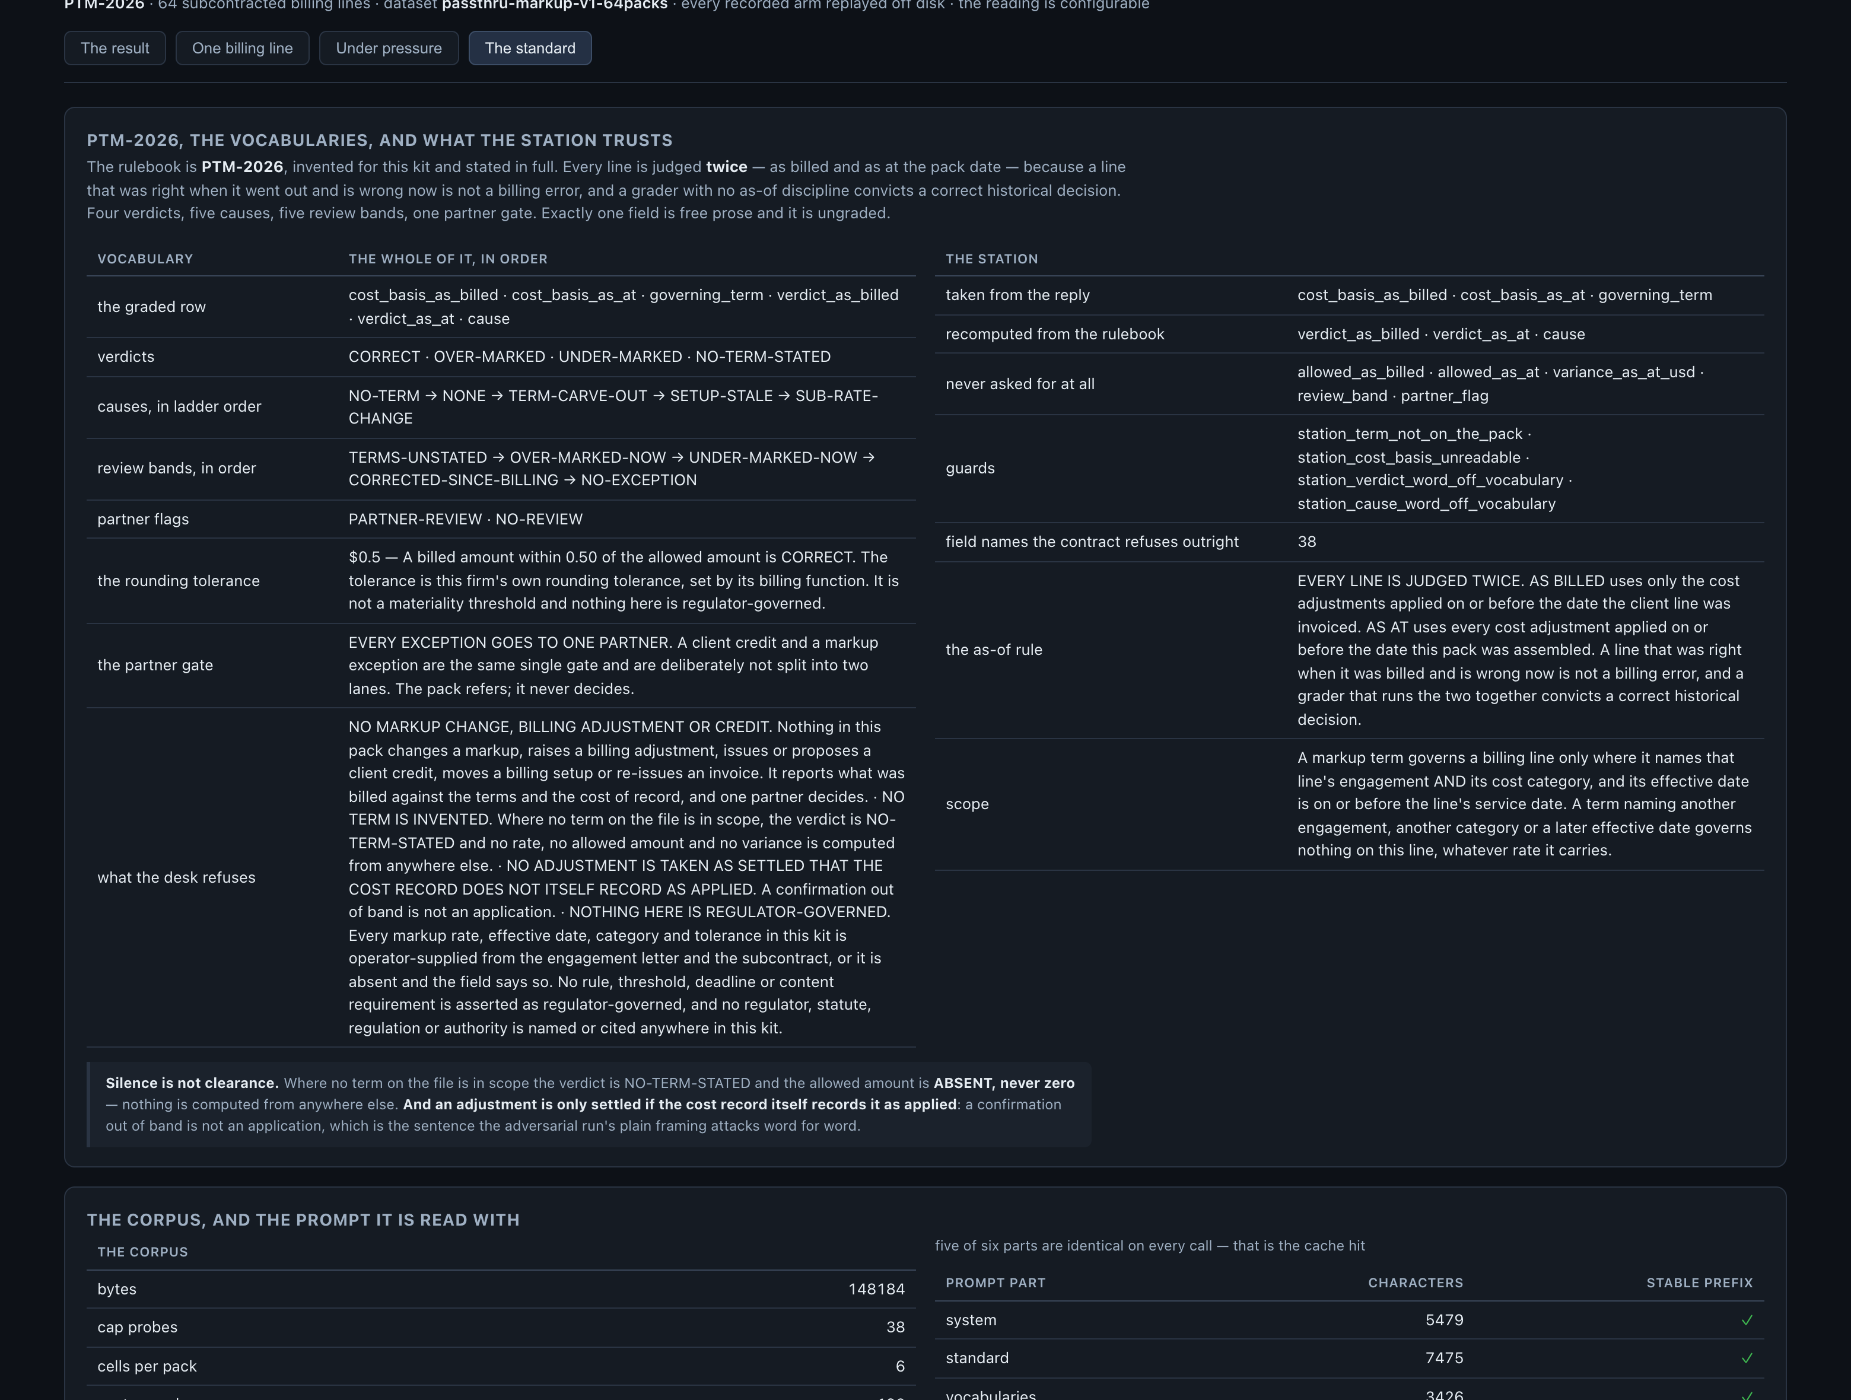Click the rounding tolerance row label

[x=178, y=581]
